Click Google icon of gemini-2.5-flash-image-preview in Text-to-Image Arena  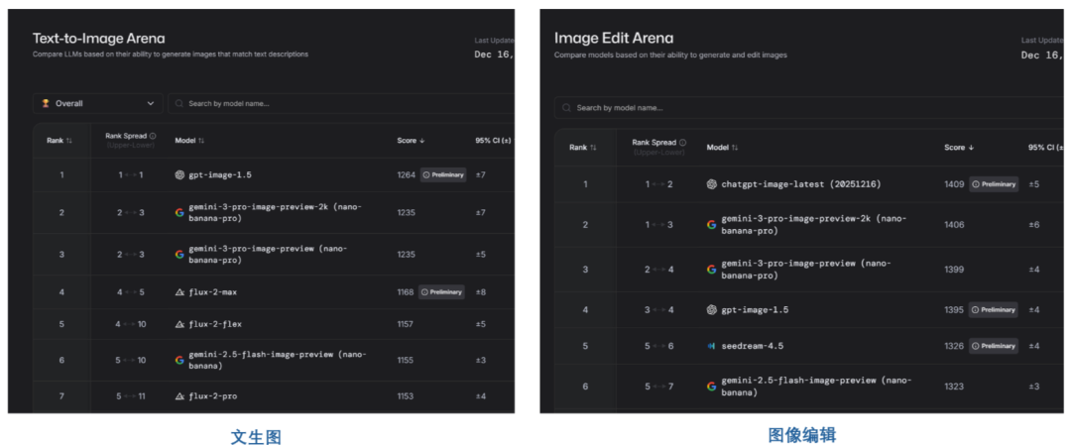(x=179, y=360)
